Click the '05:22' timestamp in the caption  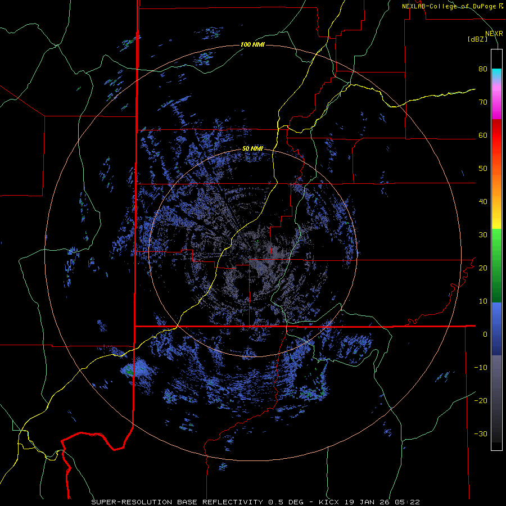coord(408,502)
